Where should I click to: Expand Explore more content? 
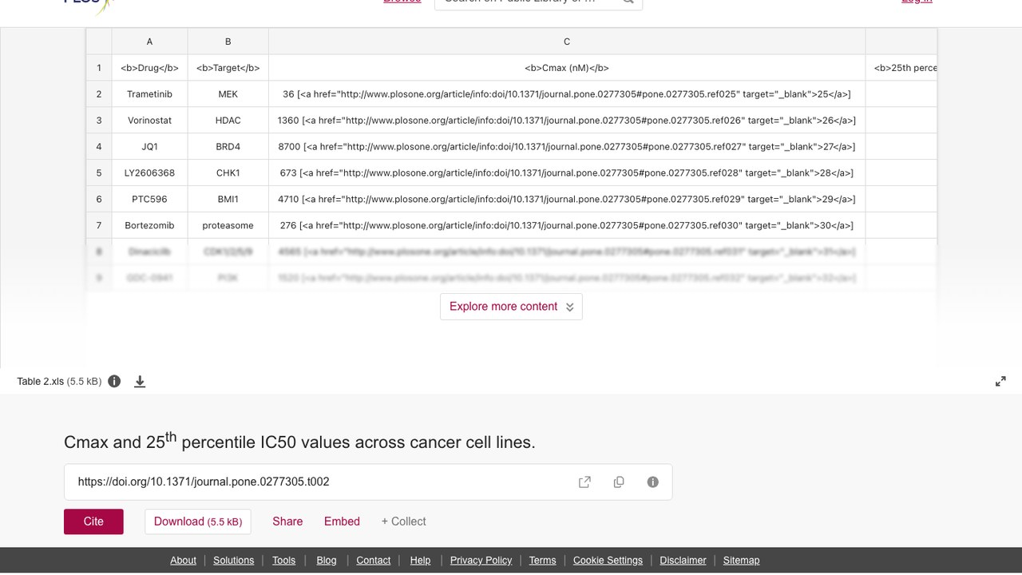tap(511, 307)
